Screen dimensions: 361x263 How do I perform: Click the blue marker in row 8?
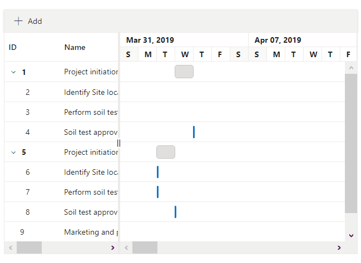point(175,212)
